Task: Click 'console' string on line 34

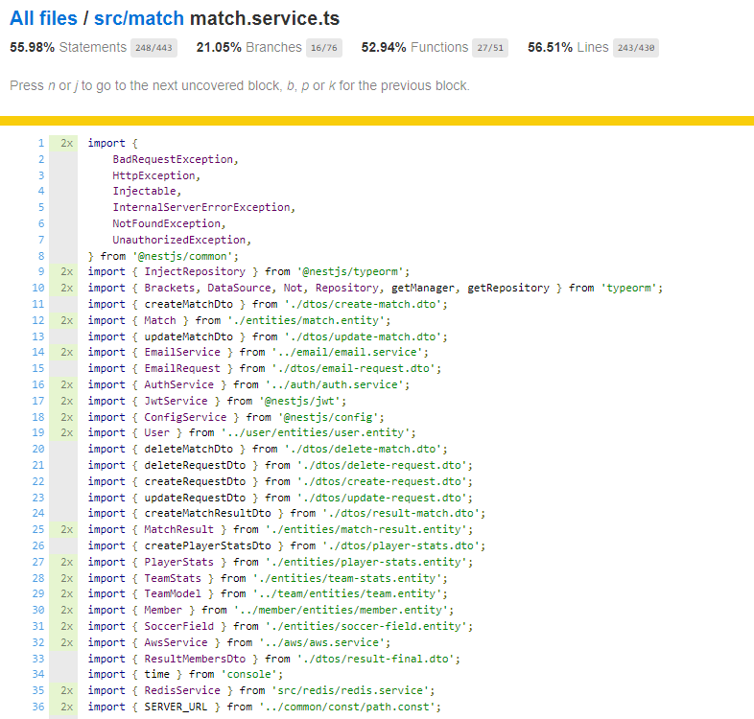Action: [x=249, y=675]
